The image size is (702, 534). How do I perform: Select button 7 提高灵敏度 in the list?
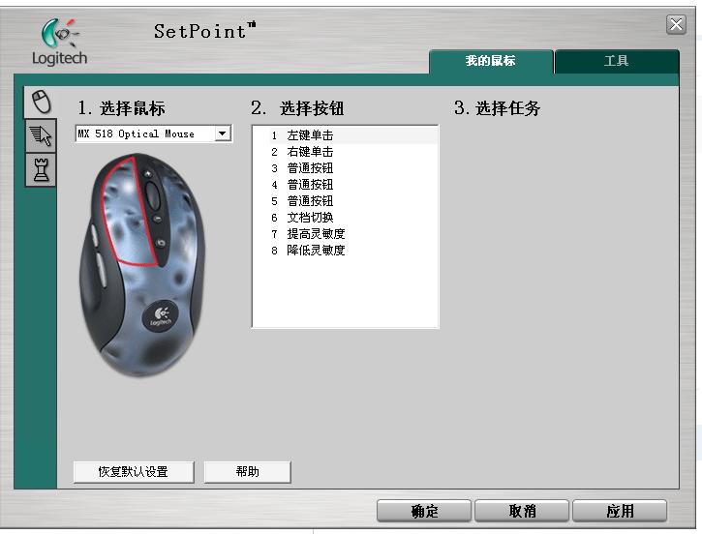pos(345,233)
